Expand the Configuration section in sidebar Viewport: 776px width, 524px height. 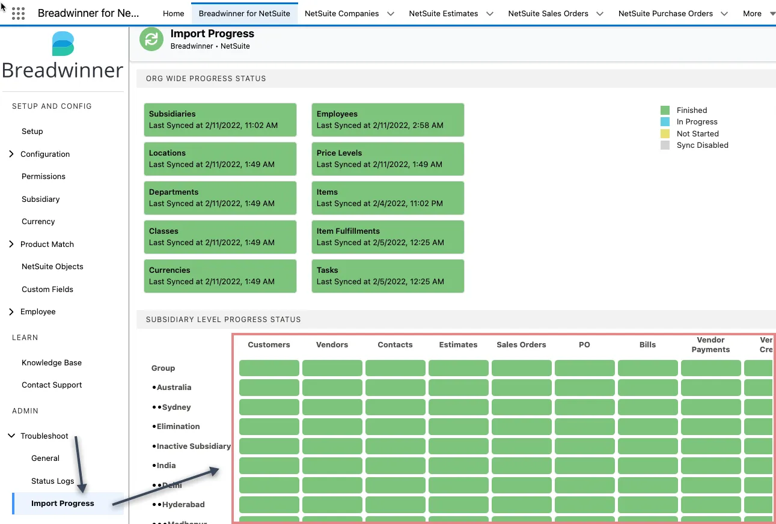pos(11,154)
